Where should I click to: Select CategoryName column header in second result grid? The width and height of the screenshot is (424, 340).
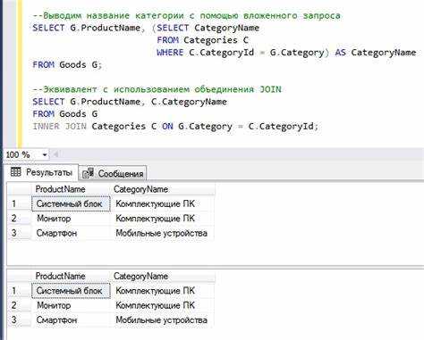(x=163, y=276)
